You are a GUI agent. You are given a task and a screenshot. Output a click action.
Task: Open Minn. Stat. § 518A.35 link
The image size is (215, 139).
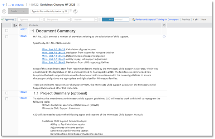coord(53,56)
